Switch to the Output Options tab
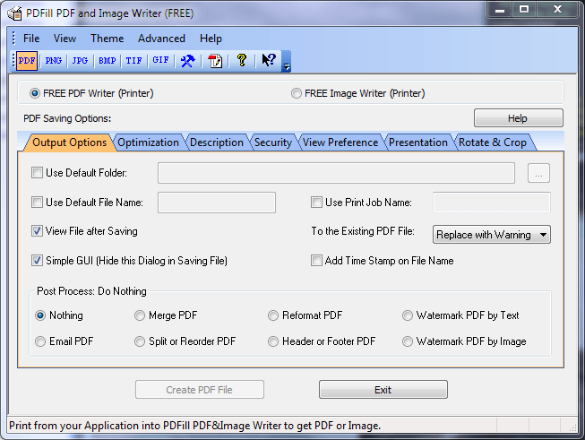 pyautogui.click(x=69, y=142)
